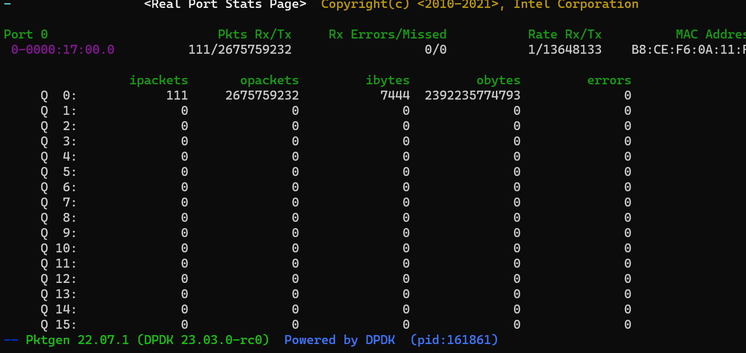
Task: Click the MAC Address column header
Action: tap(710, 34)
